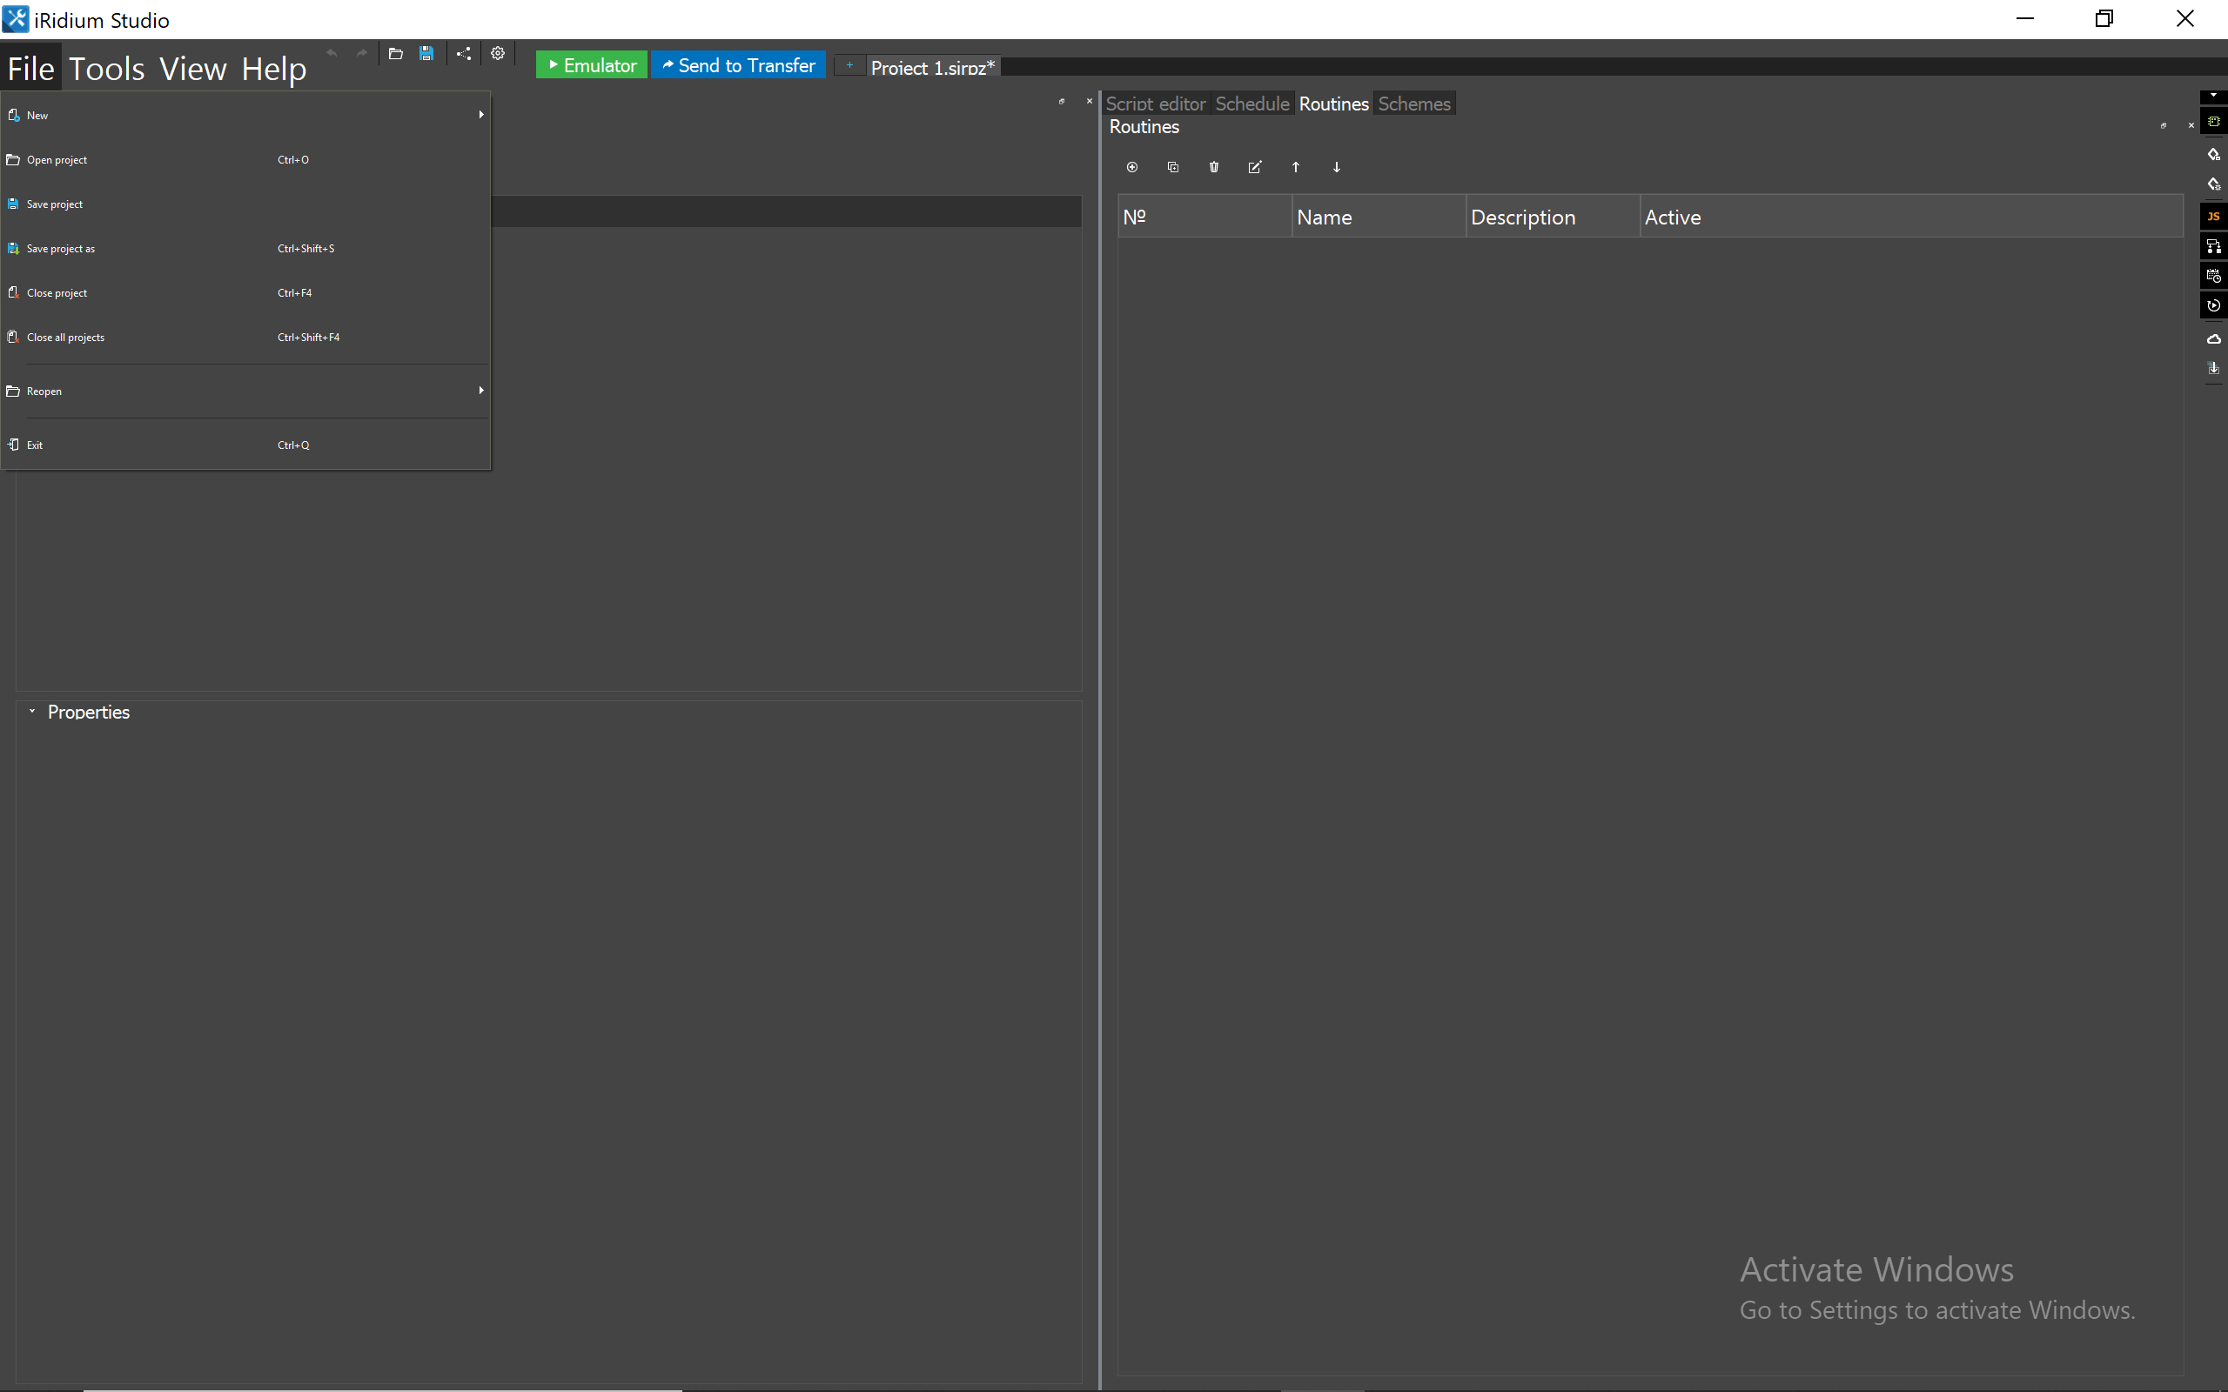Choose Save project as menu entry
Screen dimensions: 2228x1392
pyautogui.click(x=245, y=249)
